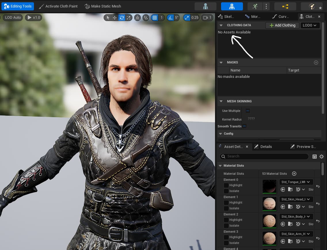Collapse the Material Slots category
The width and height of the screenshot is (327, 250).
click(x=220, y=166)
